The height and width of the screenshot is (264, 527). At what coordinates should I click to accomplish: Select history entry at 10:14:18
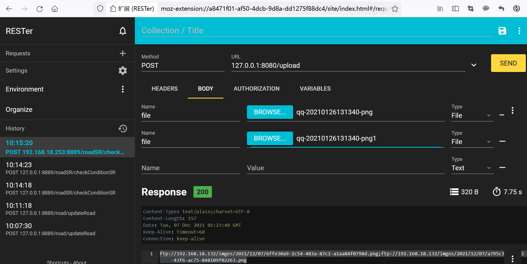click(67, 189)
